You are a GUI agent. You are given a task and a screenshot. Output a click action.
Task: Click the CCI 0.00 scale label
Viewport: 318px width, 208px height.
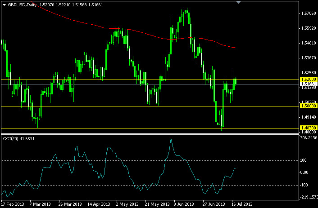click(x=304, y=173)
